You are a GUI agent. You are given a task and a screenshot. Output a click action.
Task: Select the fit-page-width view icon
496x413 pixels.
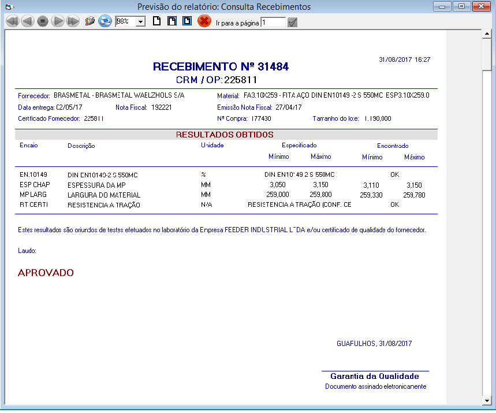(x=171, y=21)
